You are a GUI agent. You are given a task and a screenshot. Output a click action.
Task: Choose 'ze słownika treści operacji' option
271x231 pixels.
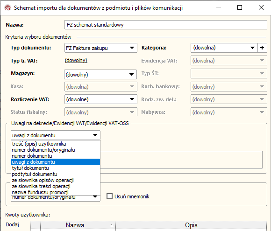pyautogui.click(x=56, y=186)
